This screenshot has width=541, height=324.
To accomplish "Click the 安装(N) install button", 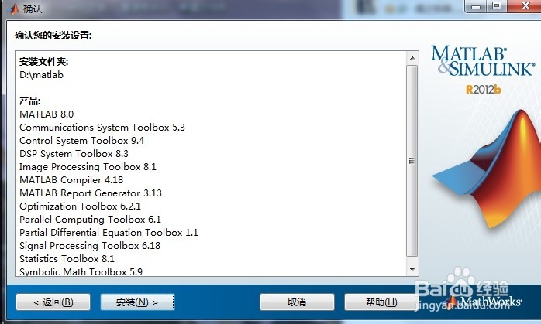I will click(x=137, y=302).
